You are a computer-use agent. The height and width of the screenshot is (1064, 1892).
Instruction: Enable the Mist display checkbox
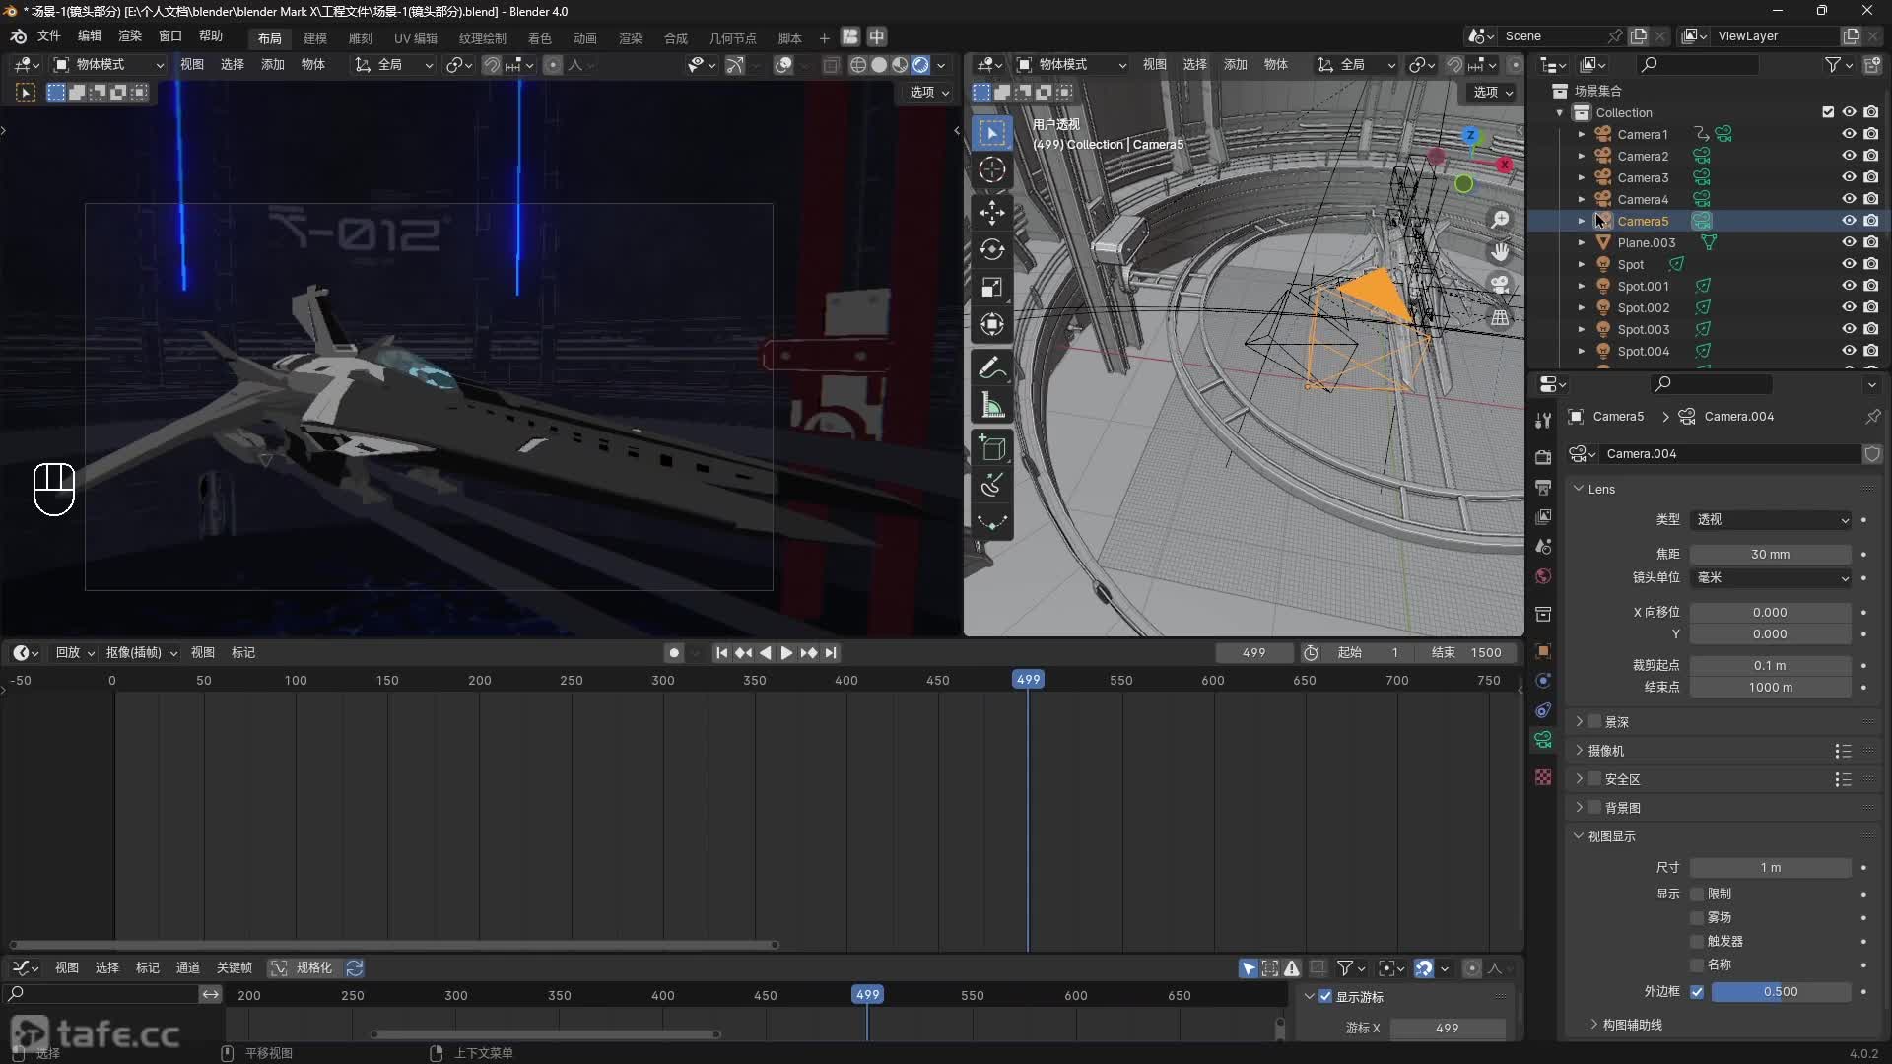pyautogui.click(x=1697, y=917)
